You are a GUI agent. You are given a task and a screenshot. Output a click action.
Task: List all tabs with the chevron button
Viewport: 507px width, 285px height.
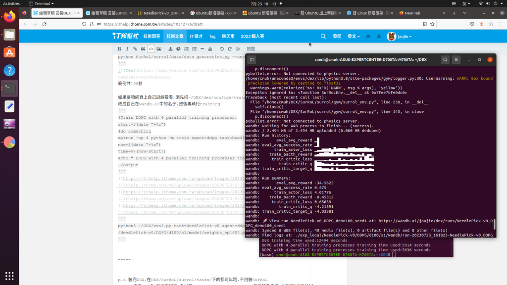(x=464, y=13)
